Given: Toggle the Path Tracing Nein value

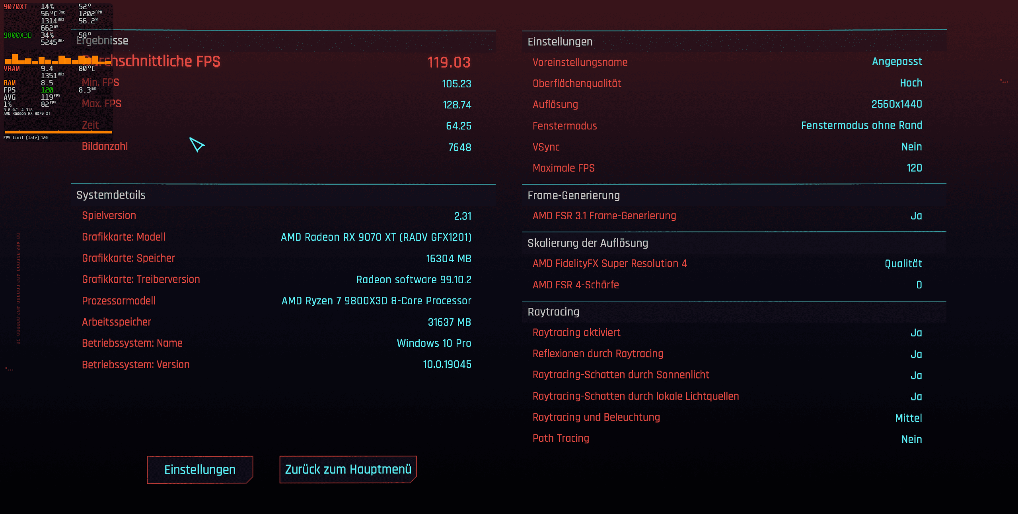Looking at the screenshot, I should (x=911, y=439).
